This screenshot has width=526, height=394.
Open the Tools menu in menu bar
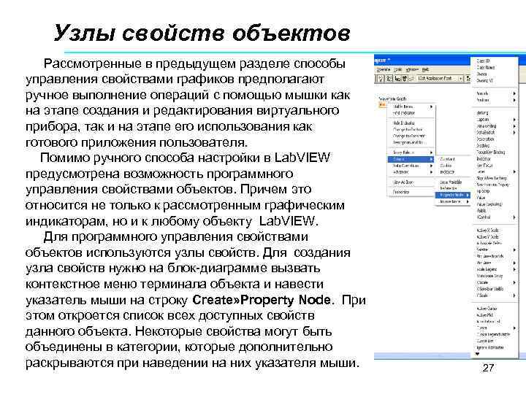[x=398, y=70]
